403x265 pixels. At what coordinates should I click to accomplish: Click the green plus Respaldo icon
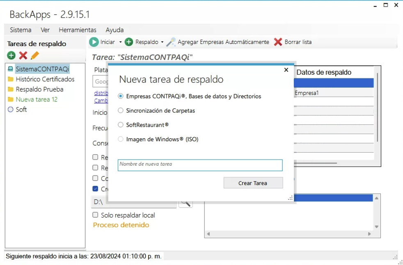[x=129, y=42]
